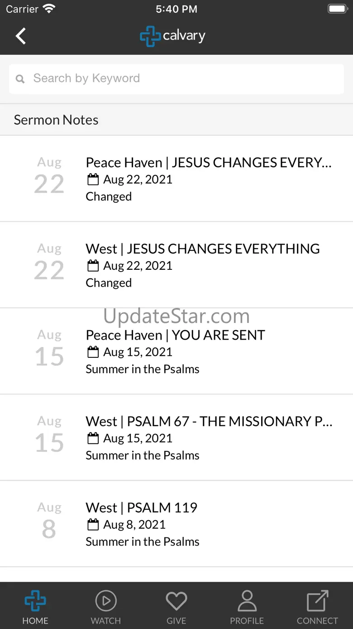Image resolution: width=353 pixels, height=629 pixels.
Task: Select Peace Haven YOU ARE SENT sermon
Action: coord(176,351)
